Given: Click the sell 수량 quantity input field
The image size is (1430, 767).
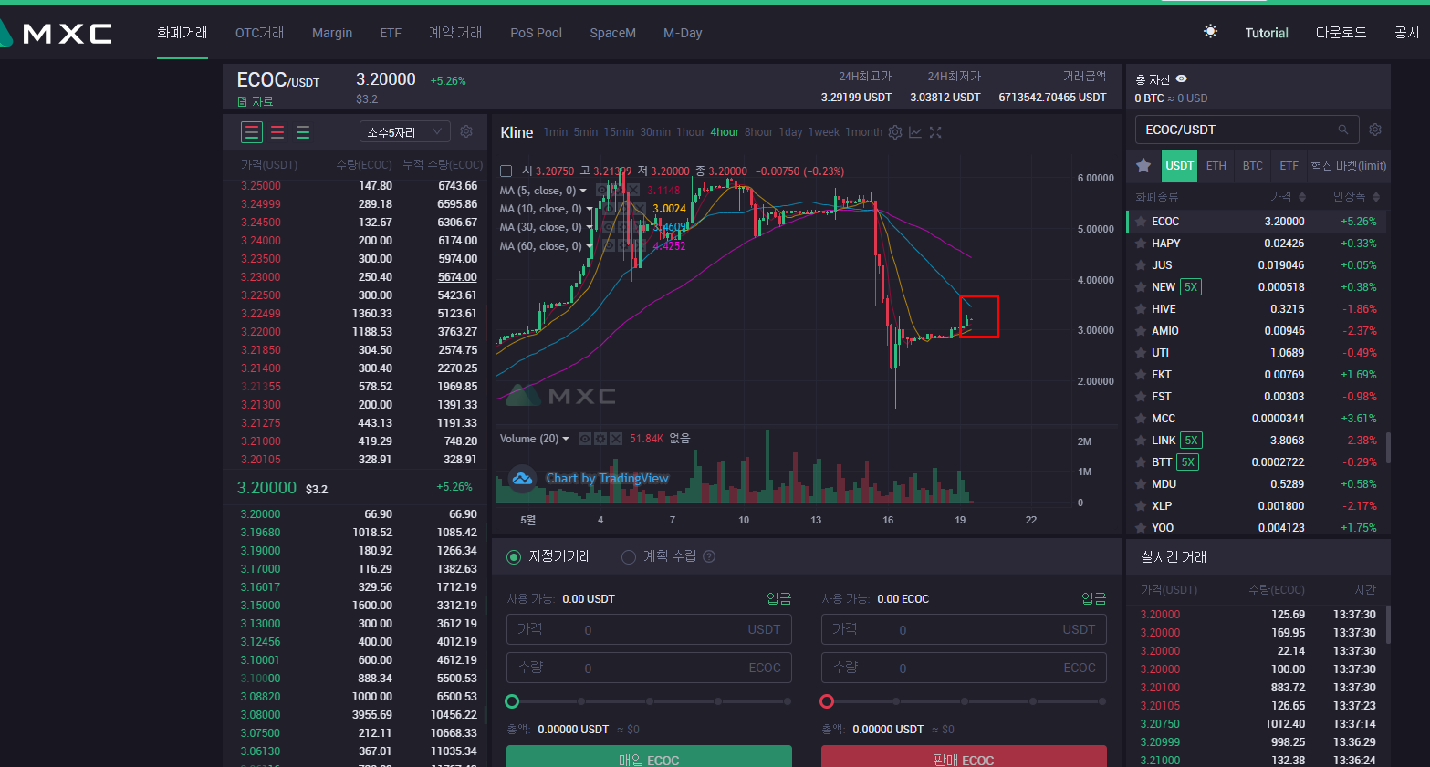Looking at the screenshot, I should click(x=964, y=668).
